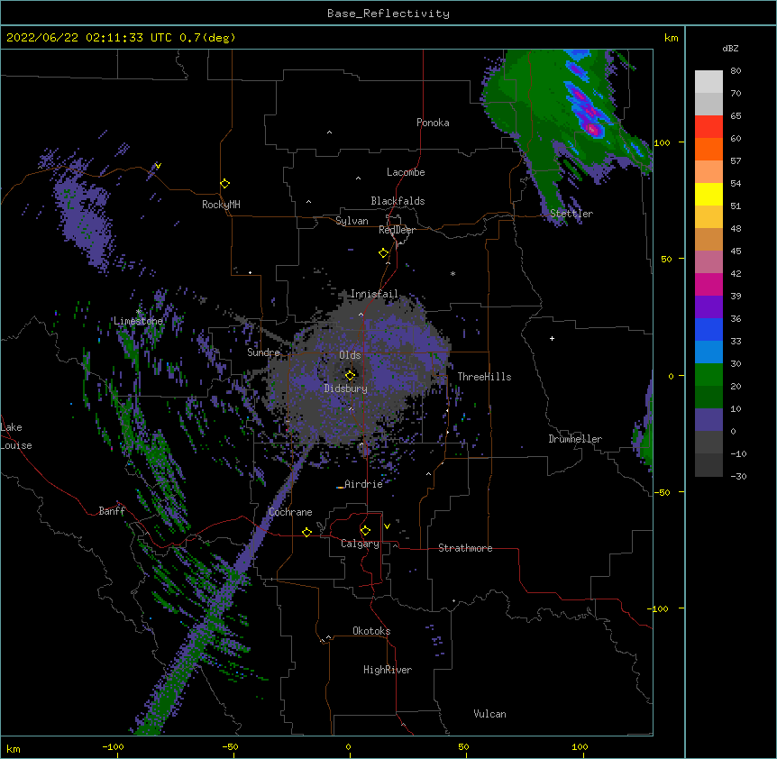Pick the bright green 20-30 dBZ swatch
Viewport: 777px width, 759px height.
(708, 375)
